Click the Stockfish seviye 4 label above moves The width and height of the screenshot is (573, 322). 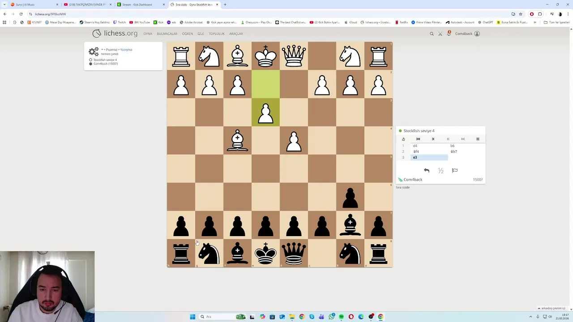pyautogui.click(x=419, y=131)
